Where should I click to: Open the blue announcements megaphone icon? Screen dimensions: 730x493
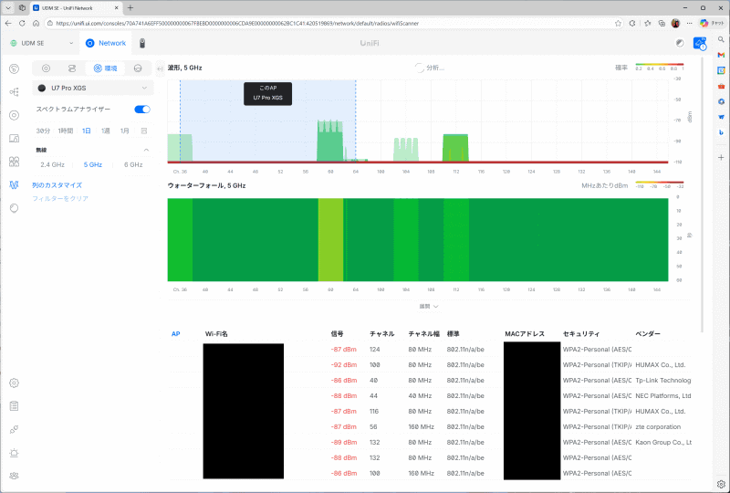(x=700, y=43)
